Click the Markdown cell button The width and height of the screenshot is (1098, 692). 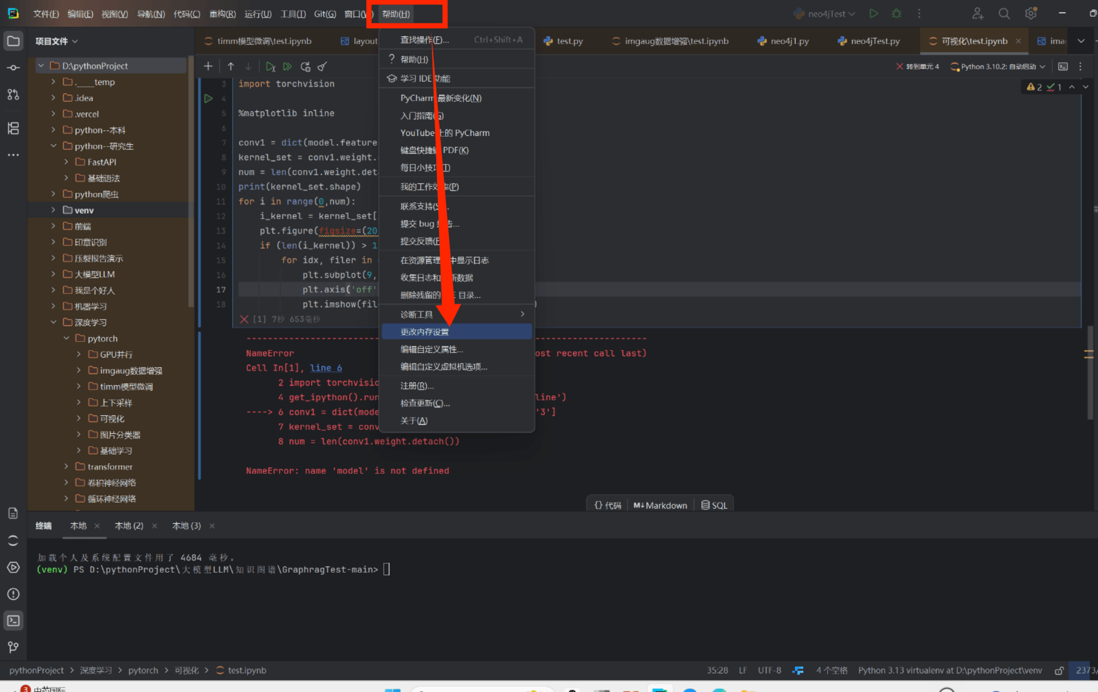[660, 505]
